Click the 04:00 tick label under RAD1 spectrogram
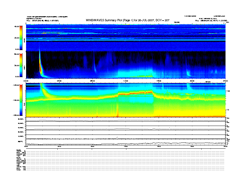The image size is (243, 188). coord(59,81)
